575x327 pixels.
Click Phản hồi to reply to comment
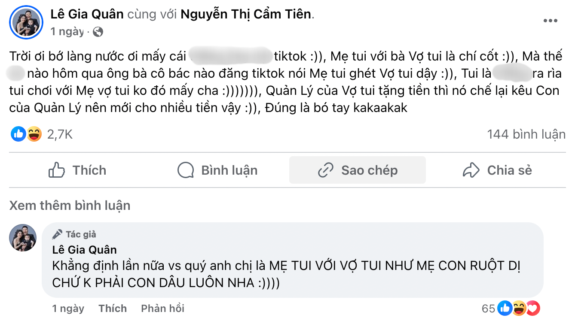pyautogui.click(x=162, y=309)
